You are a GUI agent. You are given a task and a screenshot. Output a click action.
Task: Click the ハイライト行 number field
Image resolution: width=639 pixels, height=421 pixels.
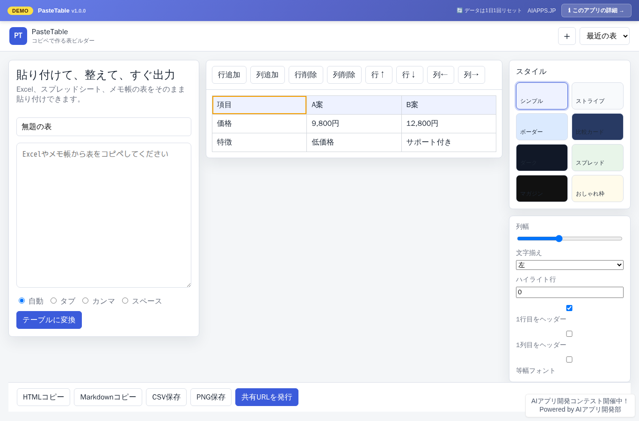pos(570,292)
